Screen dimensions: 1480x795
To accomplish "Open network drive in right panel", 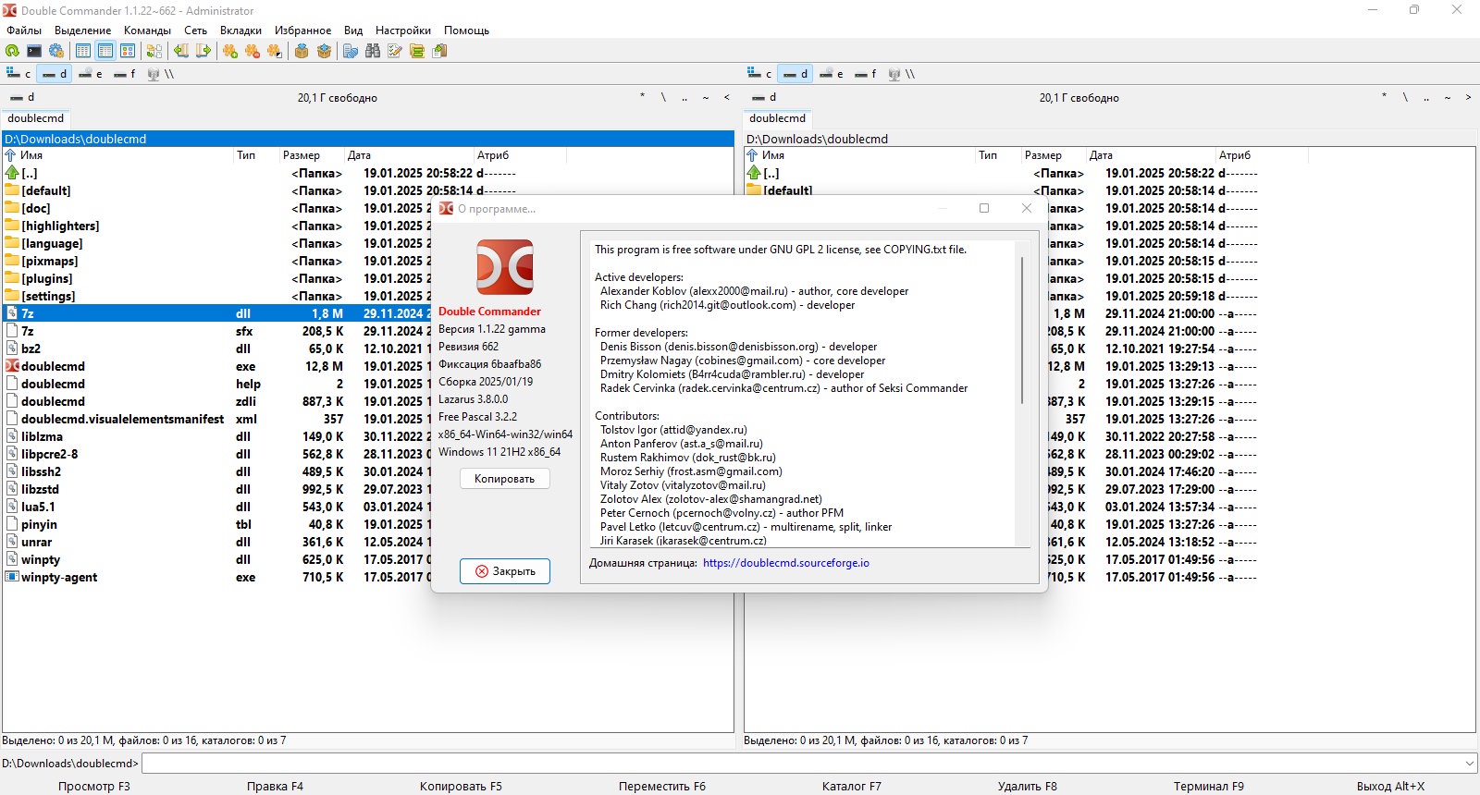I will pyautogui.click(x=901, y=74).
